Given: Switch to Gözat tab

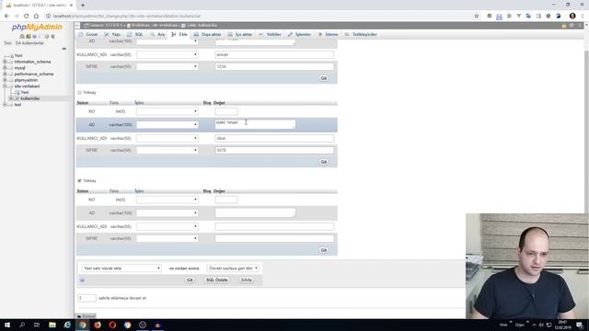Looking at the screenshot, I should pyautogui.click(x=88, y=35).
